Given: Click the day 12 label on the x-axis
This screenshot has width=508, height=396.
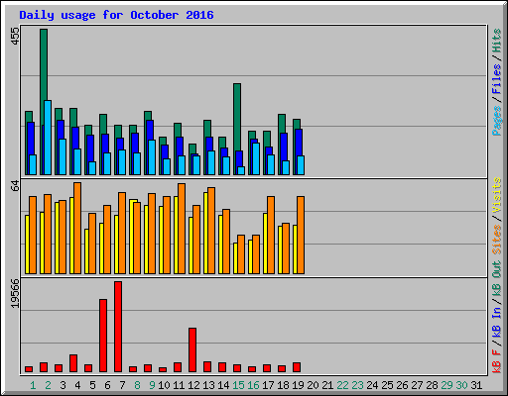Looking at the screenshot, I should (193, 385).
